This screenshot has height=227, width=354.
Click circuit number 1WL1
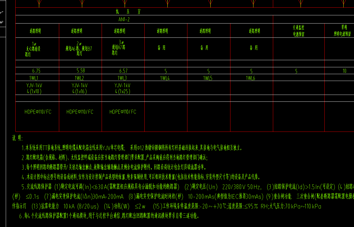[x=33, y=78]
